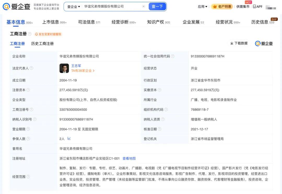Viewport: 282px width, 194px height.
Task: Click the help icon beside 工商注册 heading
Action: tap(30, 34)
